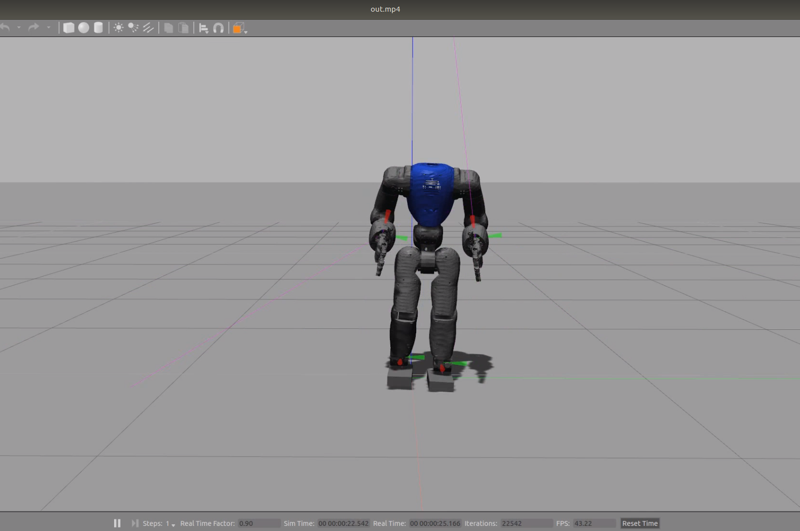The image size is (800, 531).
Task: Click the Iterations value 22542
Action: [x=526, y=523]
